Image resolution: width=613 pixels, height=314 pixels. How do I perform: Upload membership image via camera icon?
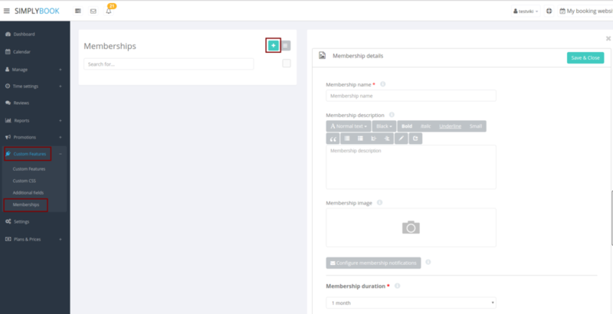[411, 227]
